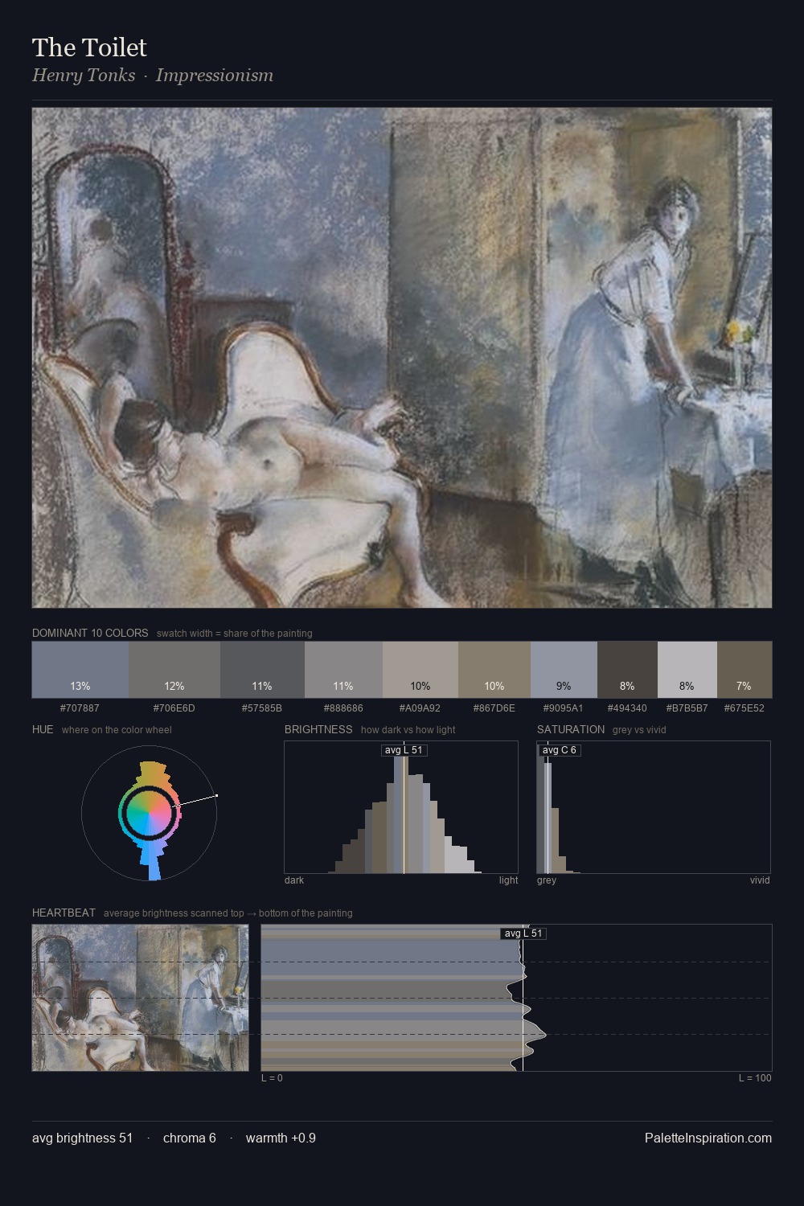
Task: Click the hex code text '#707887'
Action: coord(80,708)
